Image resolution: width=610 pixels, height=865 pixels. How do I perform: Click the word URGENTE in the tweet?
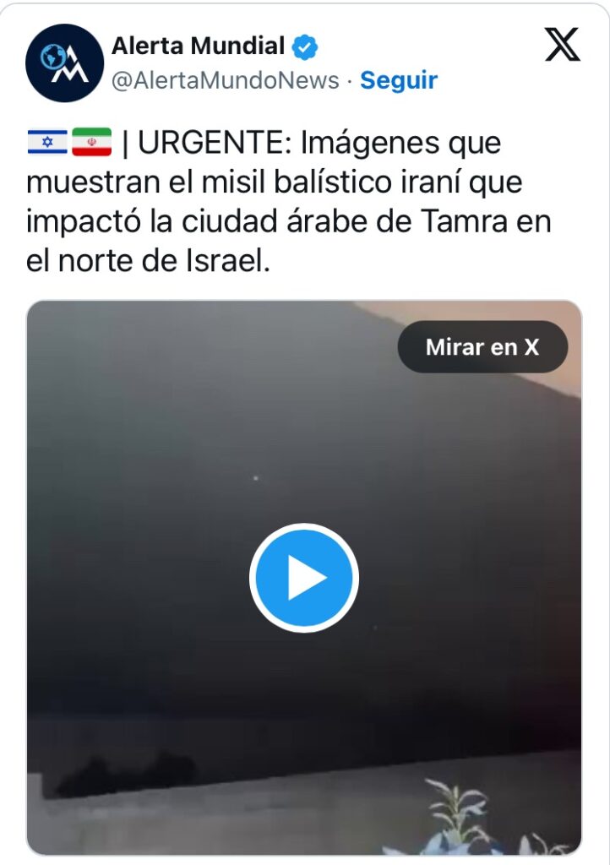[210, 143]
